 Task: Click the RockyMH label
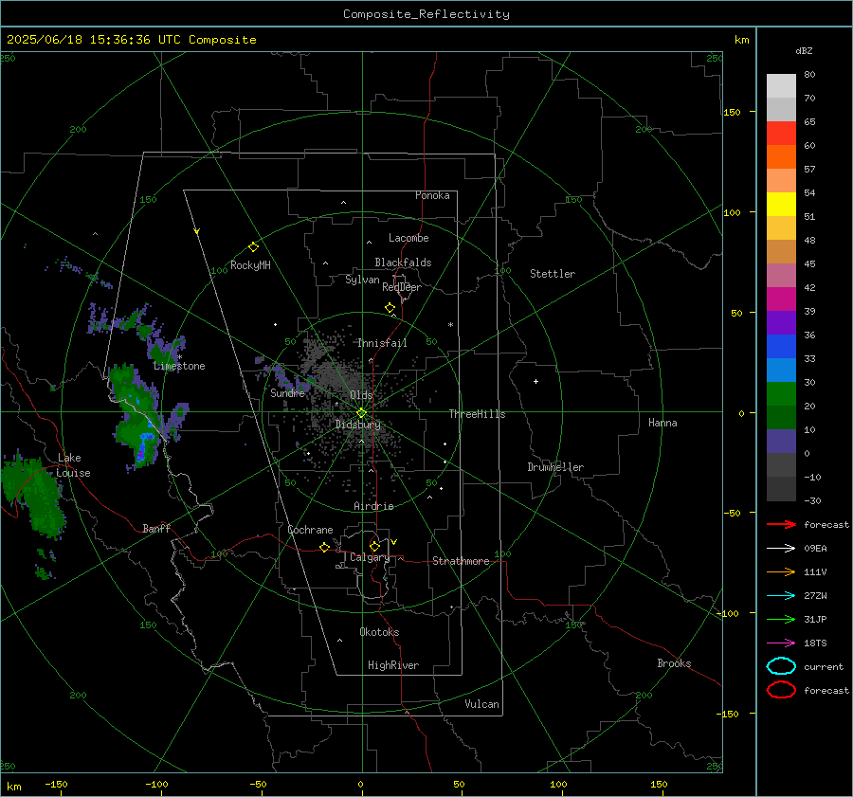(250, 265)
